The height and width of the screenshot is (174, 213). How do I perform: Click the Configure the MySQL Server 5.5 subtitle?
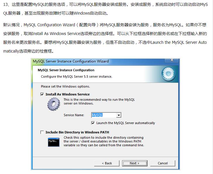[x=77, y=76]
